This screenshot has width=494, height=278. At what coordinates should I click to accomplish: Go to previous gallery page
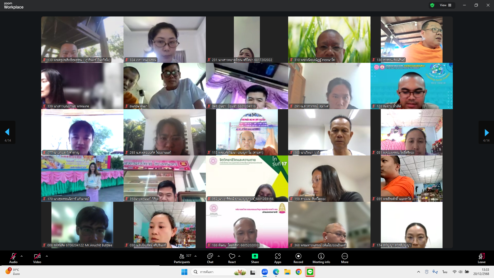(x=7, y=132)
